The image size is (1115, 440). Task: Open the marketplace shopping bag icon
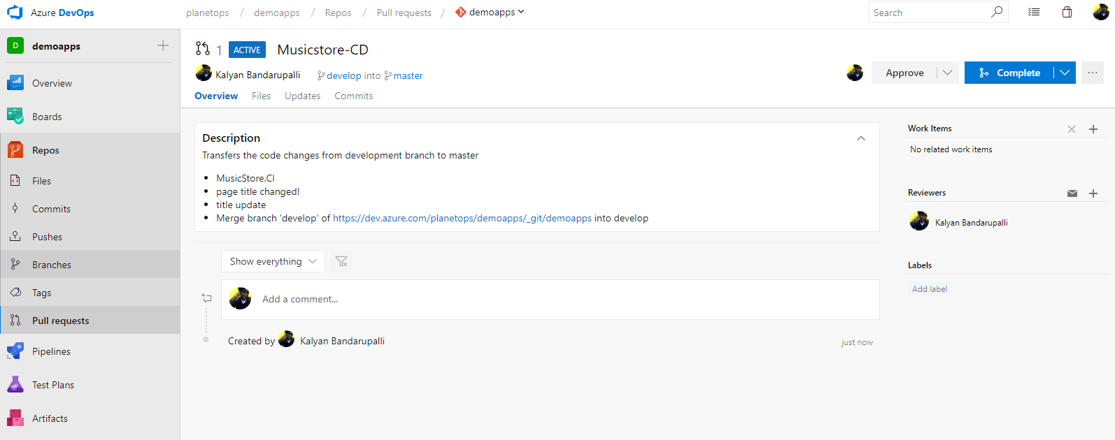(x=1067, y=13)
